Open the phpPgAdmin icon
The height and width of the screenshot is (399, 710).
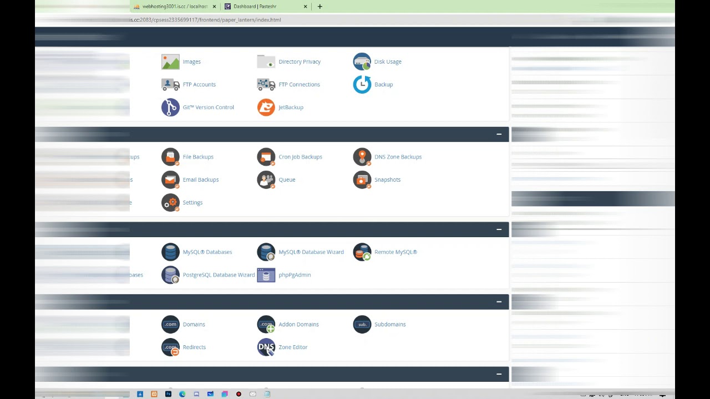click(266, 275)
